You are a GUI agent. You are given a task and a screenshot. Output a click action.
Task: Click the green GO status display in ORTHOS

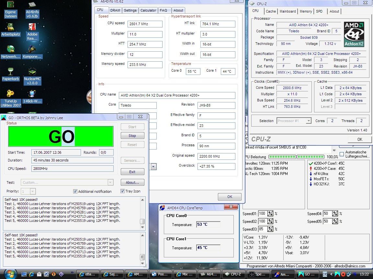[61, 136]
